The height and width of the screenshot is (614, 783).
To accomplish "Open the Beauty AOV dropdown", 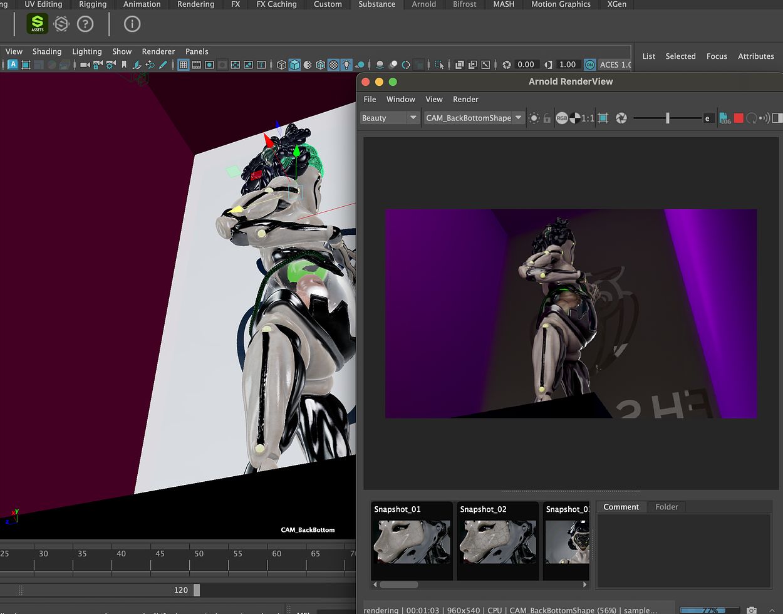I will pyautogui.click(x=389, y=118).
